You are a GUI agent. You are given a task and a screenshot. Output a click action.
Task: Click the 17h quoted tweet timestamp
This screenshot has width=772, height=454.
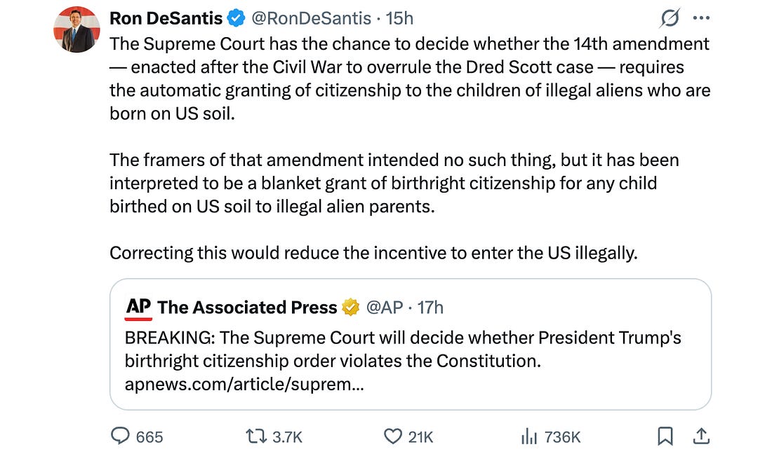click(x=430, y=308)
